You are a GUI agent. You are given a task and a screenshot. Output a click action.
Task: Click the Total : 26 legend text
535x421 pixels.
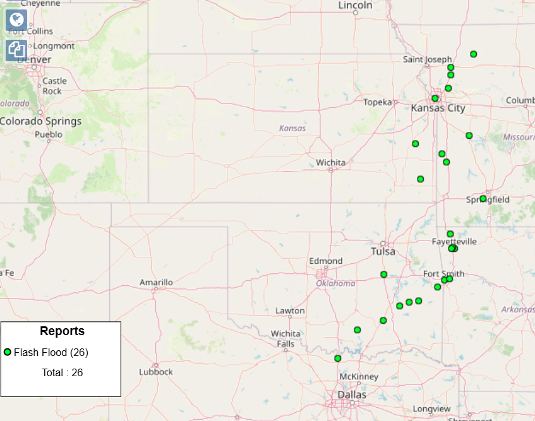(x=62, y=372)
